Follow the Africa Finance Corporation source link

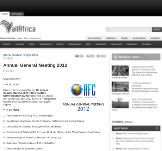20,55
